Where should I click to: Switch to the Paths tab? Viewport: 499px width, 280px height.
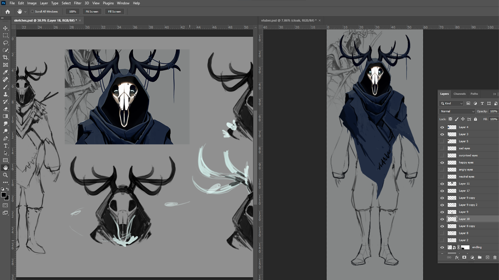(x=474, y=94)
